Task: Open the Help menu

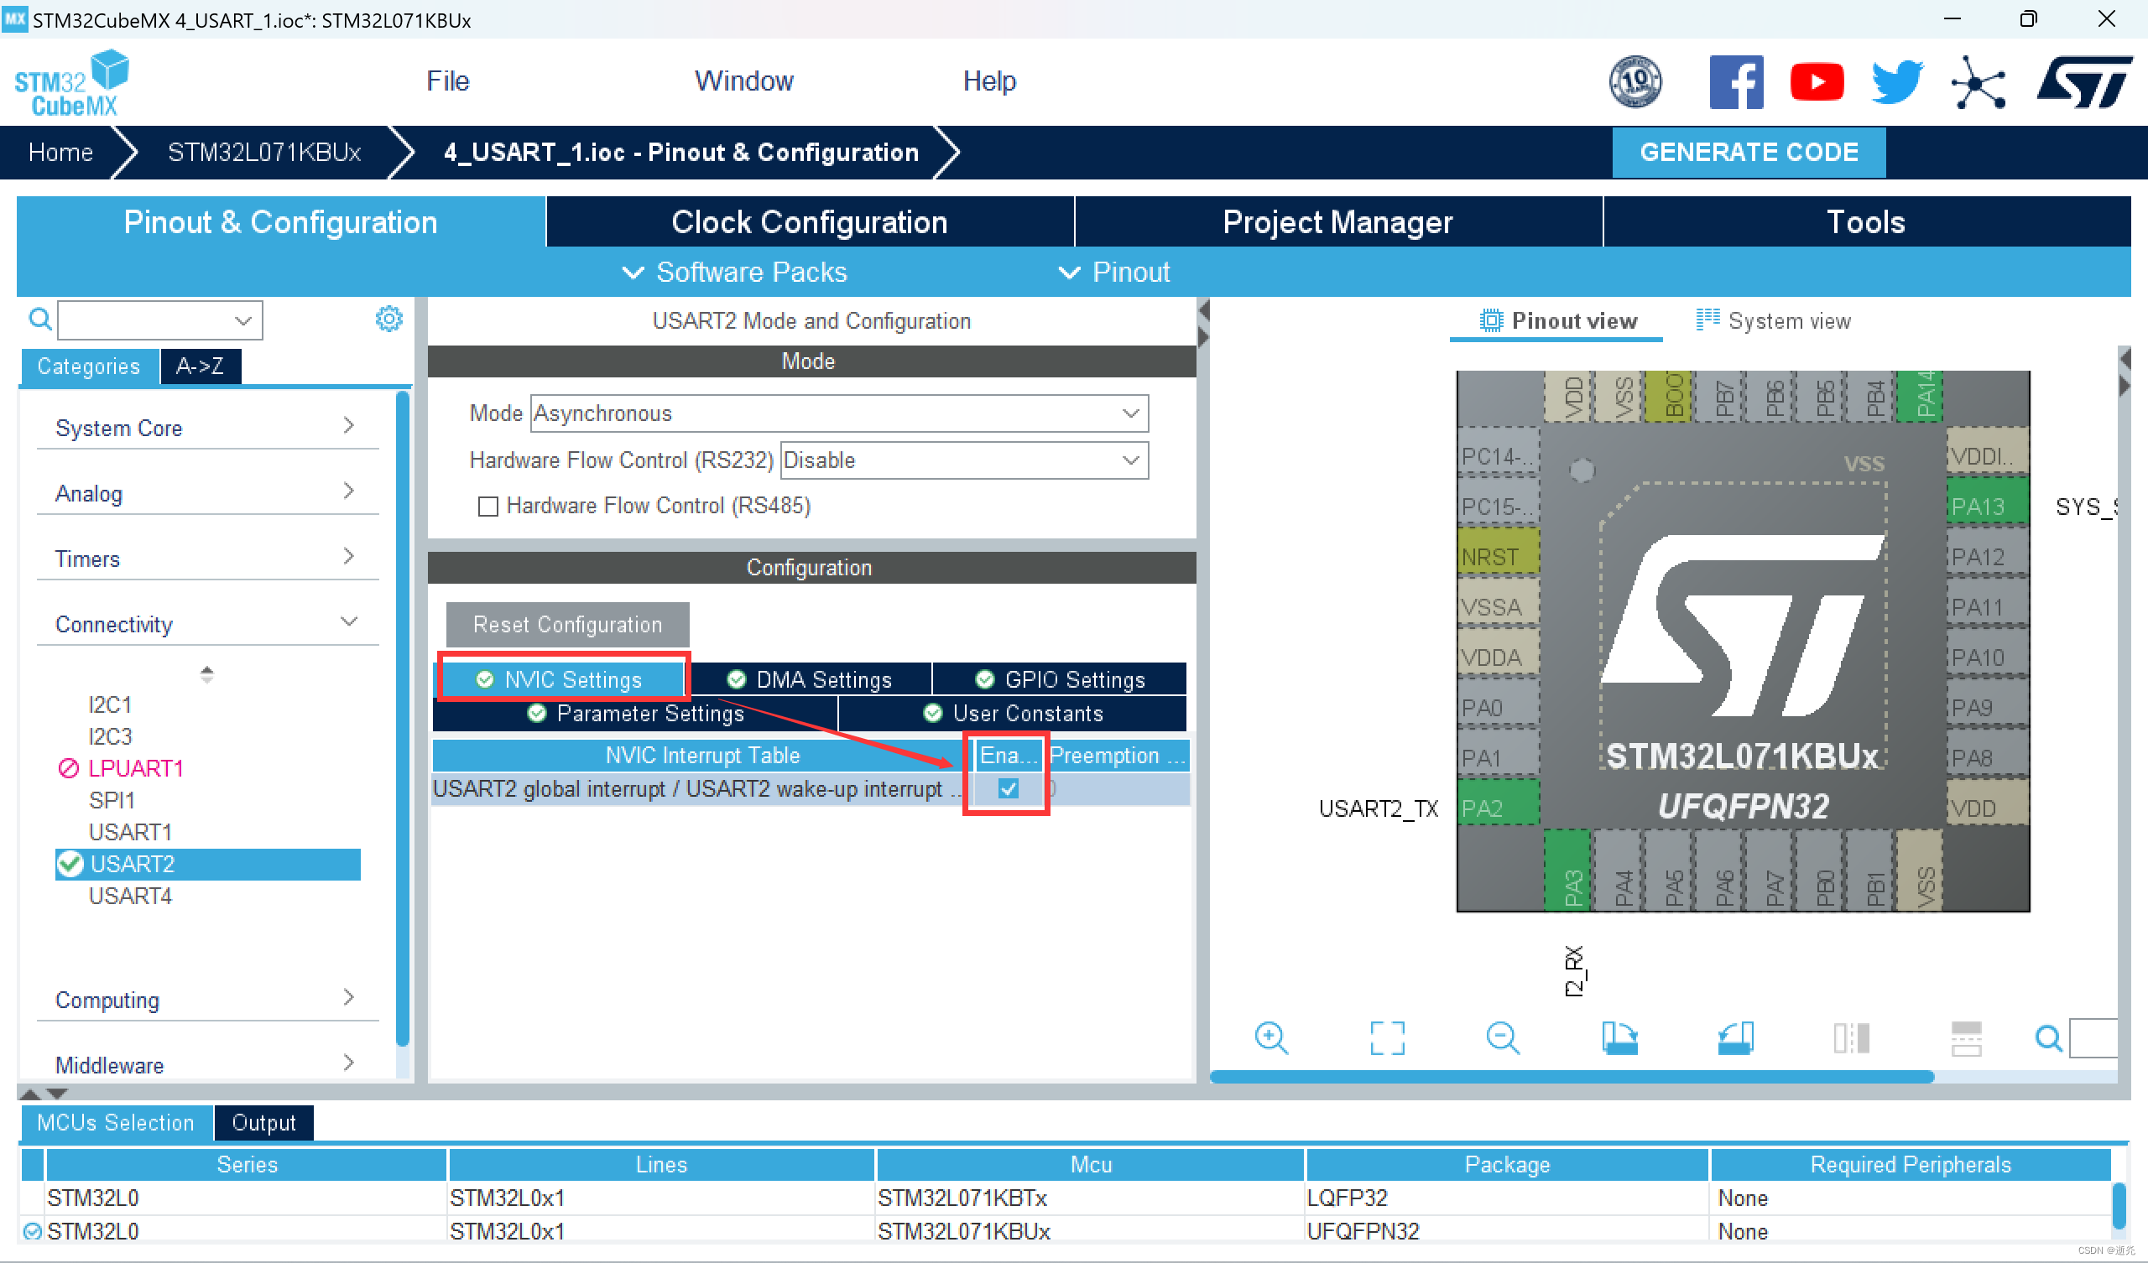Action: 988,81
